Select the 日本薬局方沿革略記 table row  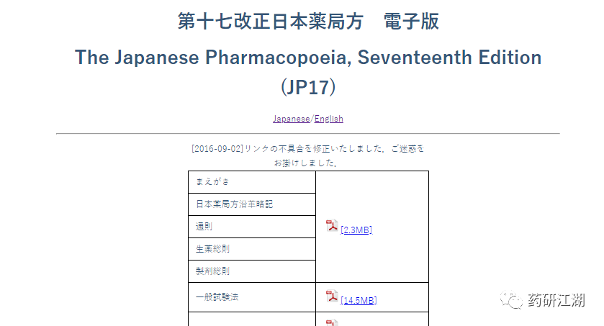coord(252,204)
